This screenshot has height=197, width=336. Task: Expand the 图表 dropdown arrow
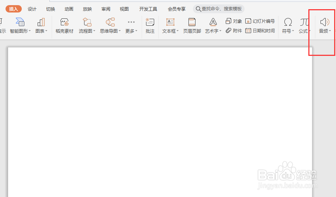(x=46, y=31)
